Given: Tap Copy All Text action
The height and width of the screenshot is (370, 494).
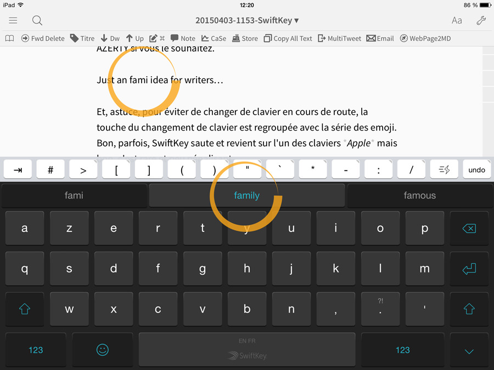Looking at the screenshot, I should [x=288, y=38].
